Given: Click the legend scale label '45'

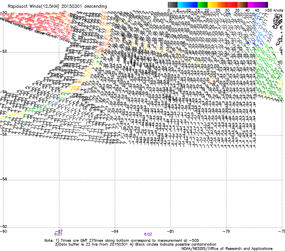Looking at the screenshot, I should [257, 10].
